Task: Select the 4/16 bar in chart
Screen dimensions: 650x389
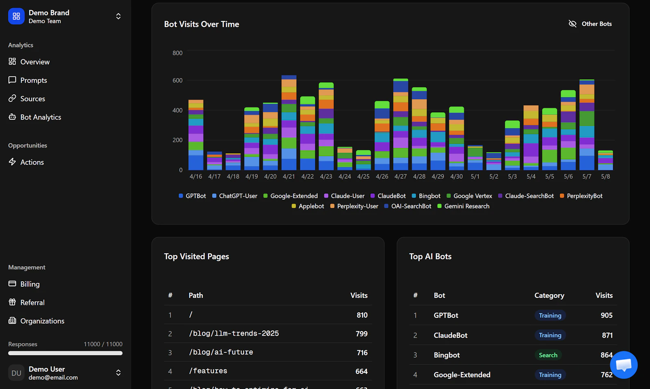Action: coord(196,135)
